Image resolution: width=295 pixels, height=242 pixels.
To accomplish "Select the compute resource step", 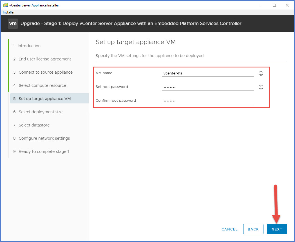I will pyautogui.click(x=42, y=85).
